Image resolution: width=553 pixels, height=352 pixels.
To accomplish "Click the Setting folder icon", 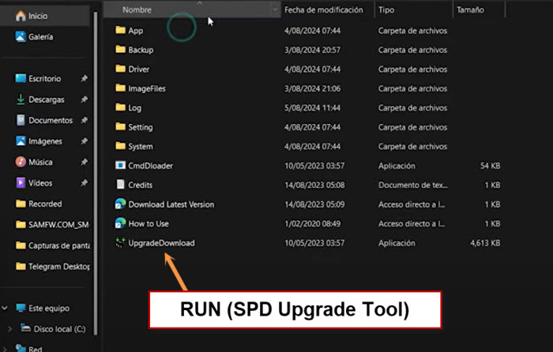I will point(121,127).
